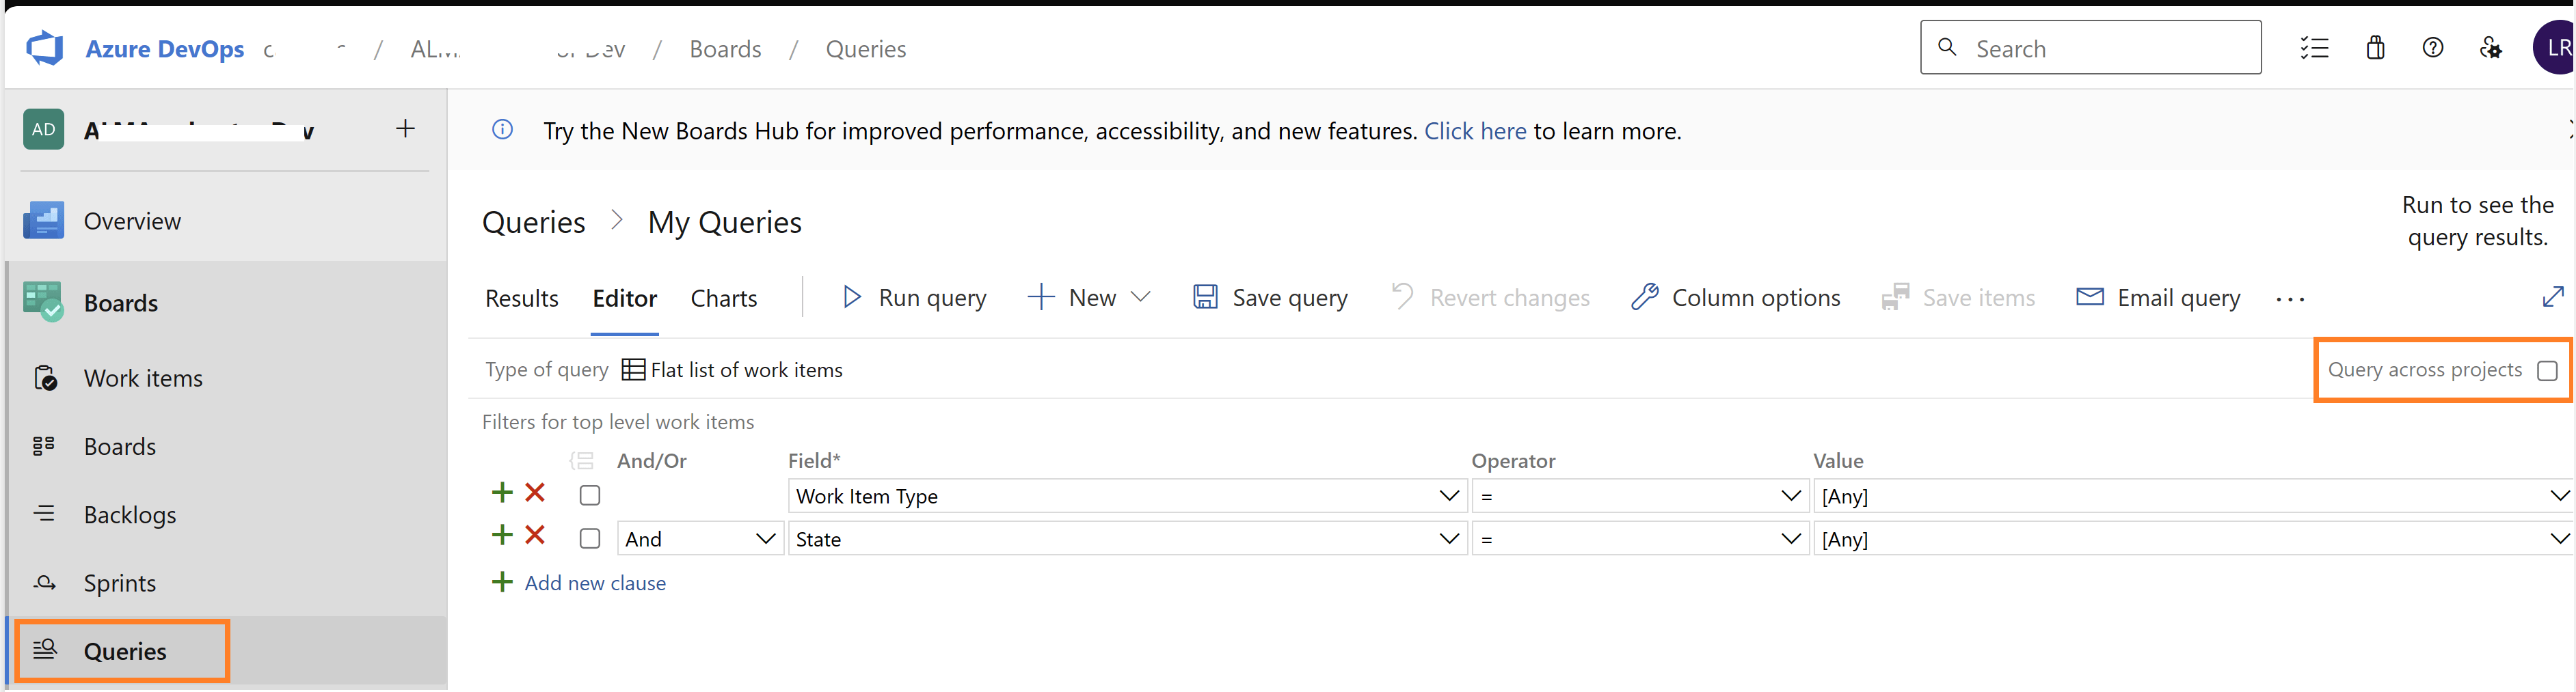Tick the Work Item Type row checkbox
The image size is (2576, 692).
coord(590,495)
